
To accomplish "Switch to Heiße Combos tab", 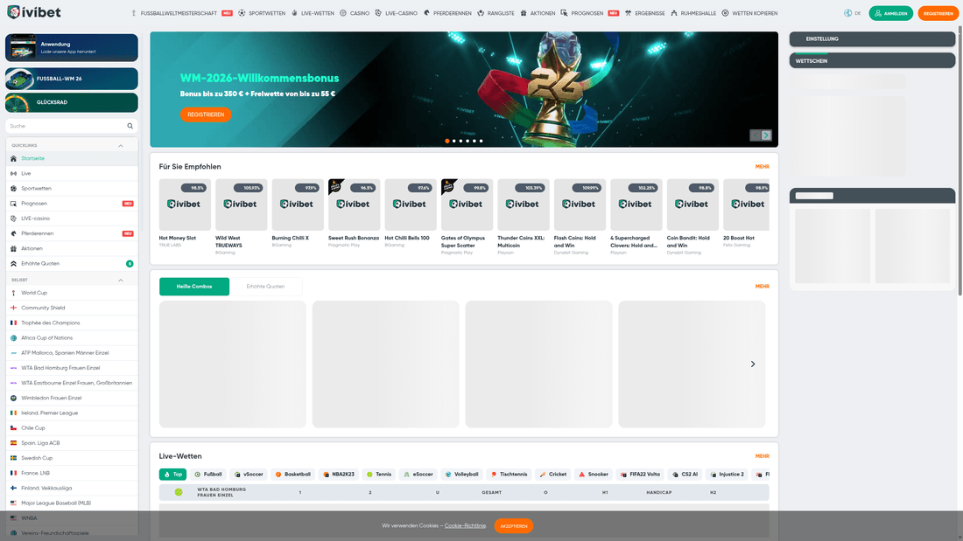I will point(194,287).
